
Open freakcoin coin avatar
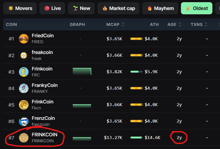coord(24,55)
